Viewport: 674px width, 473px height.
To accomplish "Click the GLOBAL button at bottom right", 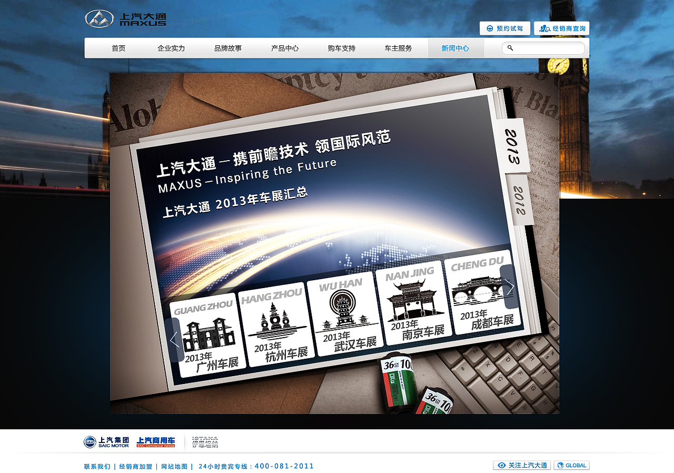I will point(572,465).
